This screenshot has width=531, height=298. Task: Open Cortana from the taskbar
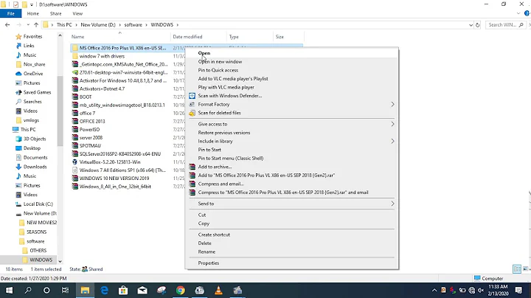point(46,290)
